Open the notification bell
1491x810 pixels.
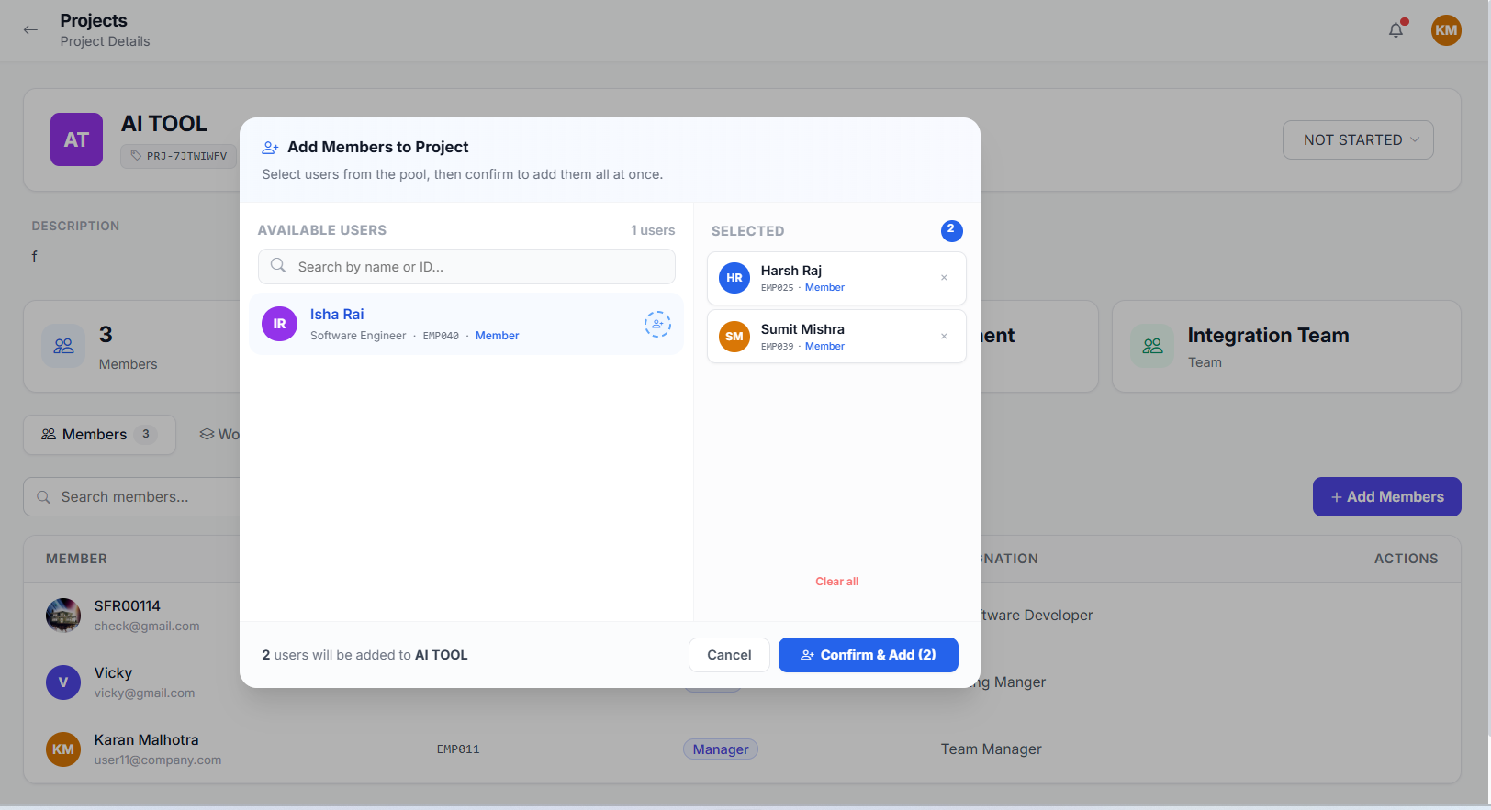pyautogui.click(x=1396, y=29)
